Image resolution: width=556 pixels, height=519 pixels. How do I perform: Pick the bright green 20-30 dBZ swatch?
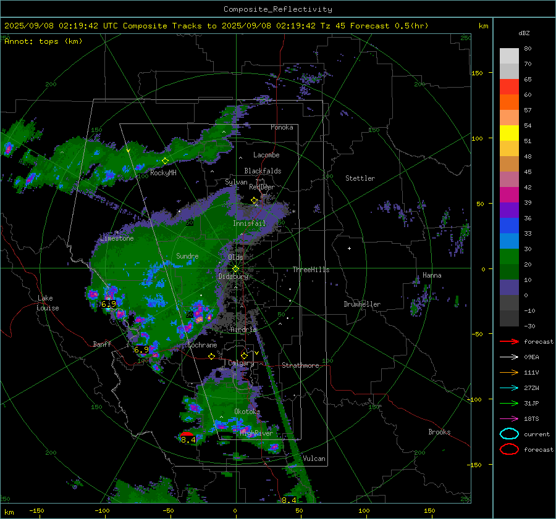509,257
